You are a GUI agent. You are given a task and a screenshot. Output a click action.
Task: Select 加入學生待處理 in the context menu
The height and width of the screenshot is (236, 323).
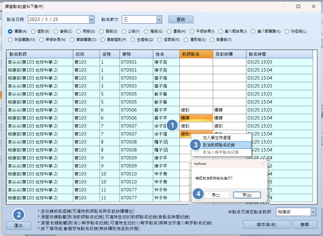(217, 138)
